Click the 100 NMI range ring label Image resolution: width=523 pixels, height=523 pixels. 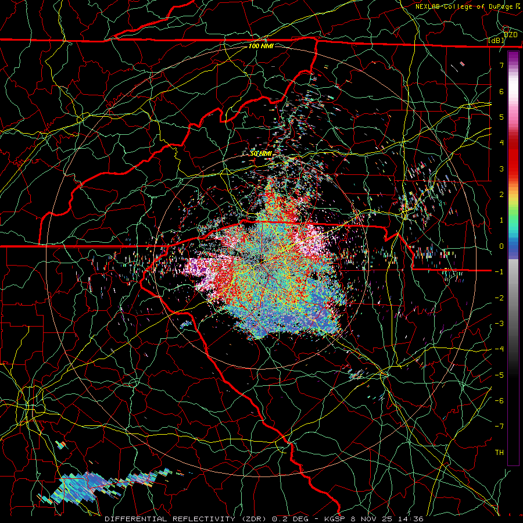coord(261,46)
